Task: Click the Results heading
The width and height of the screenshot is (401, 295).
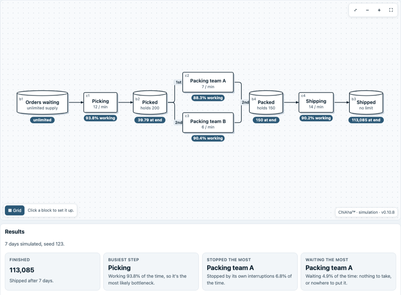Action: (x=15, y=232)
